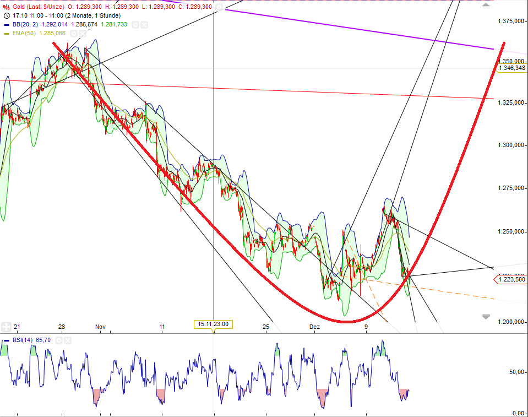Click the 15.11 23:00 time marker box
Screen dimensions: 528x417
[213, 324]
